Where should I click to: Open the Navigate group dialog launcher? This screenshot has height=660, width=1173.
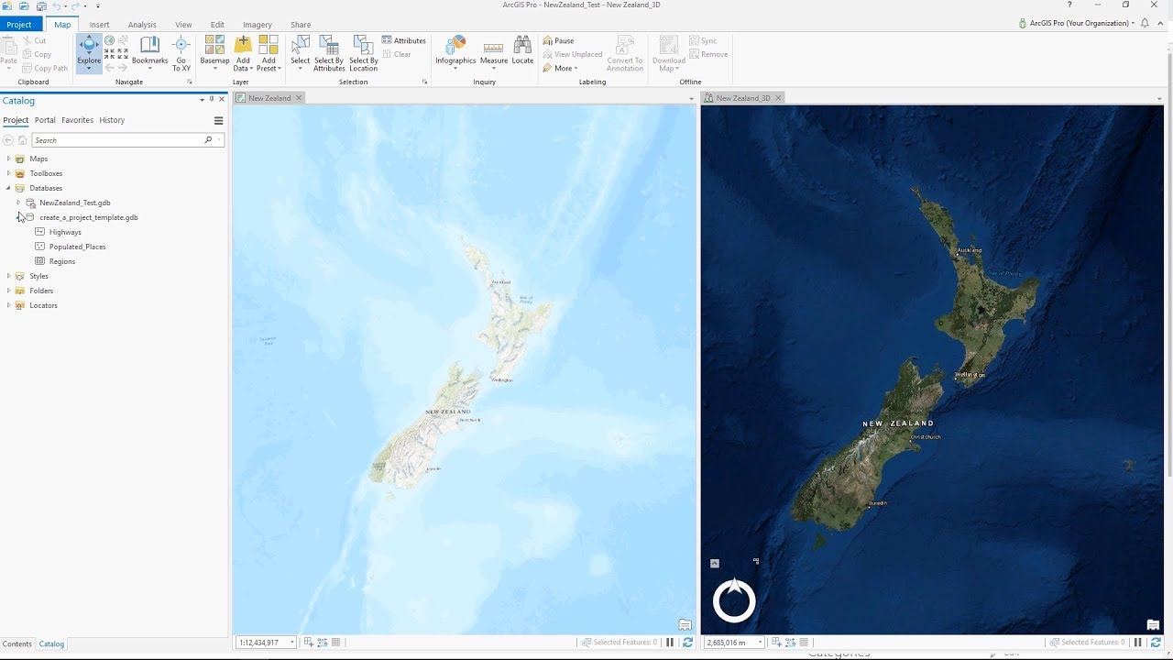[190, 82]
